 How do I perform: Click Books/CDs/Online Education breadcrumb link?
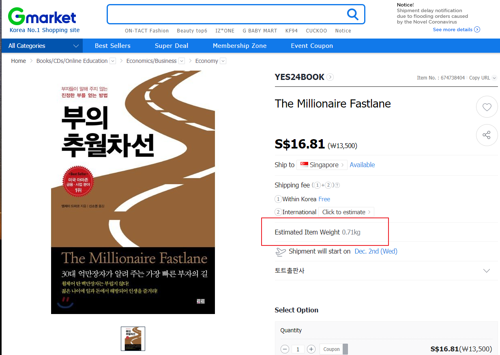[72, 61]
